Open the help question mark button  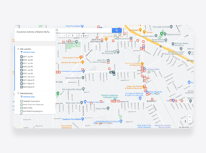185,121
